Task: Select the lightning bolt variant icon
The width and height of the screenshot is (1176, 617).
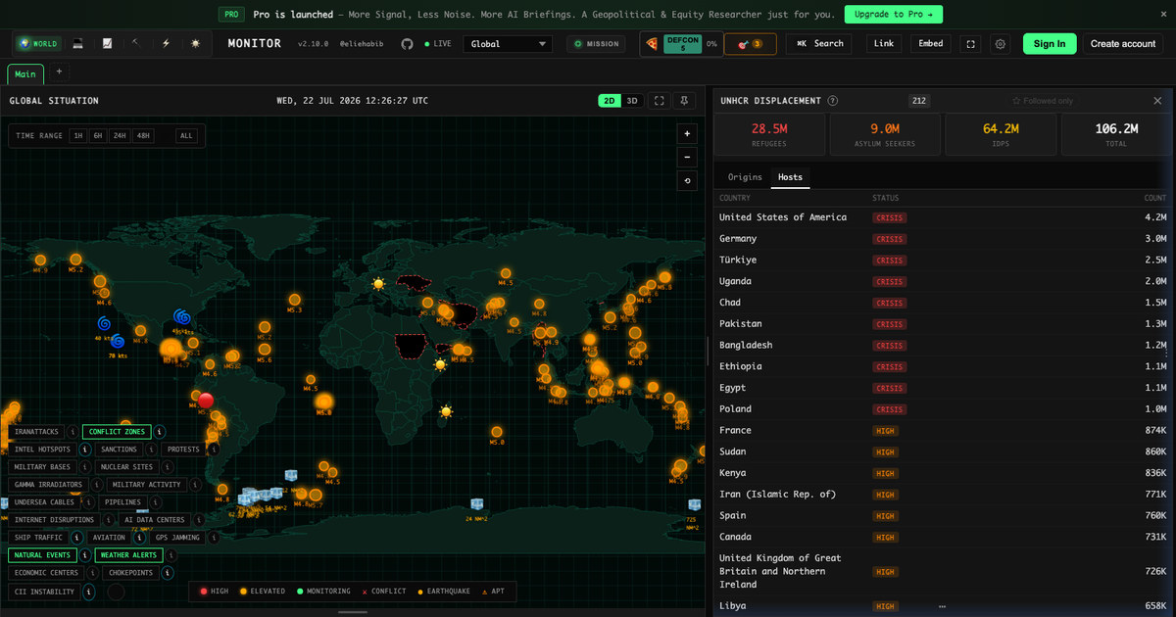Action: coord(166,44)
